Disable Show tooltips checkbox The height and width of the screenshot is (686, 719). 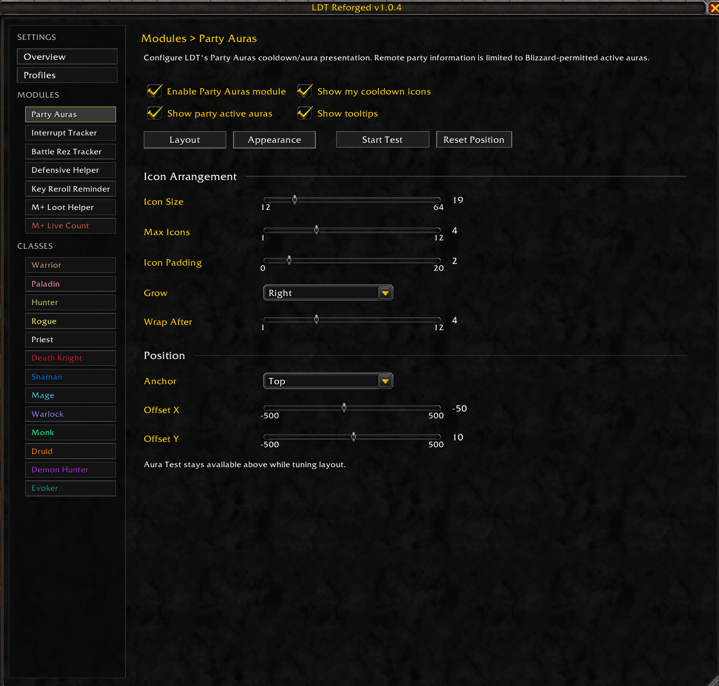(305, 113)
